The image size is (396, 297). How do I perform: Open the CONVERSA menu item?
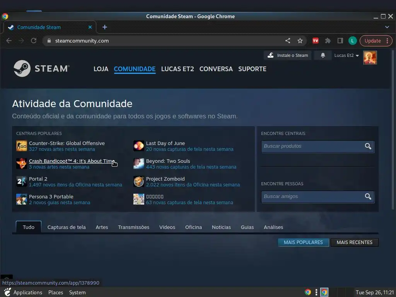tap(216, 69)
